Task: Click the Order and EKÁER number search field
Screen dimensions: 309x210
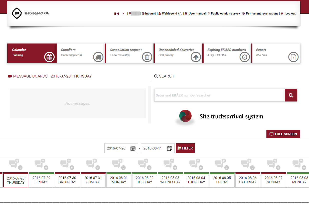Action: (x=219, y=95)
